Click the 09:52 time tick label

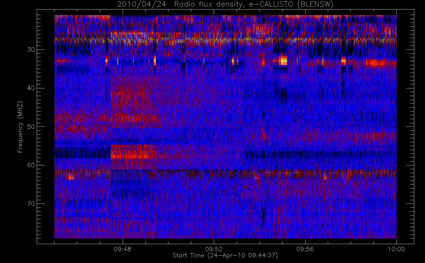214,249
